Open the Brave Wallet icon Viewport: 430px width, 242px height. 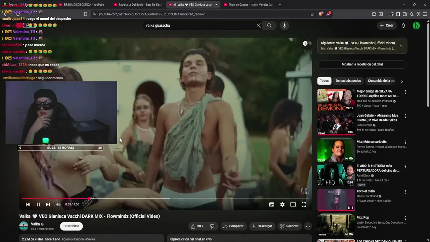pyautogui.click(x=405, y=14)
